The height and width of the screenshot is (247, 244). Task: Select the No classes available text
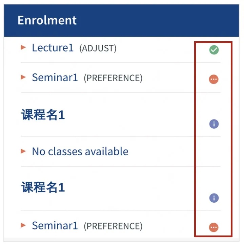pos(80,151)
